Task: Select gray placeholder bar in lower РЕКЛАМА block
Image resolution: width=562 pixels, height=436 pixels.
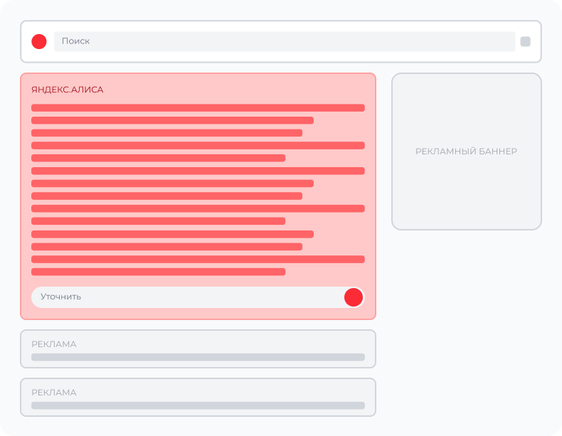Action: [198, 405]
